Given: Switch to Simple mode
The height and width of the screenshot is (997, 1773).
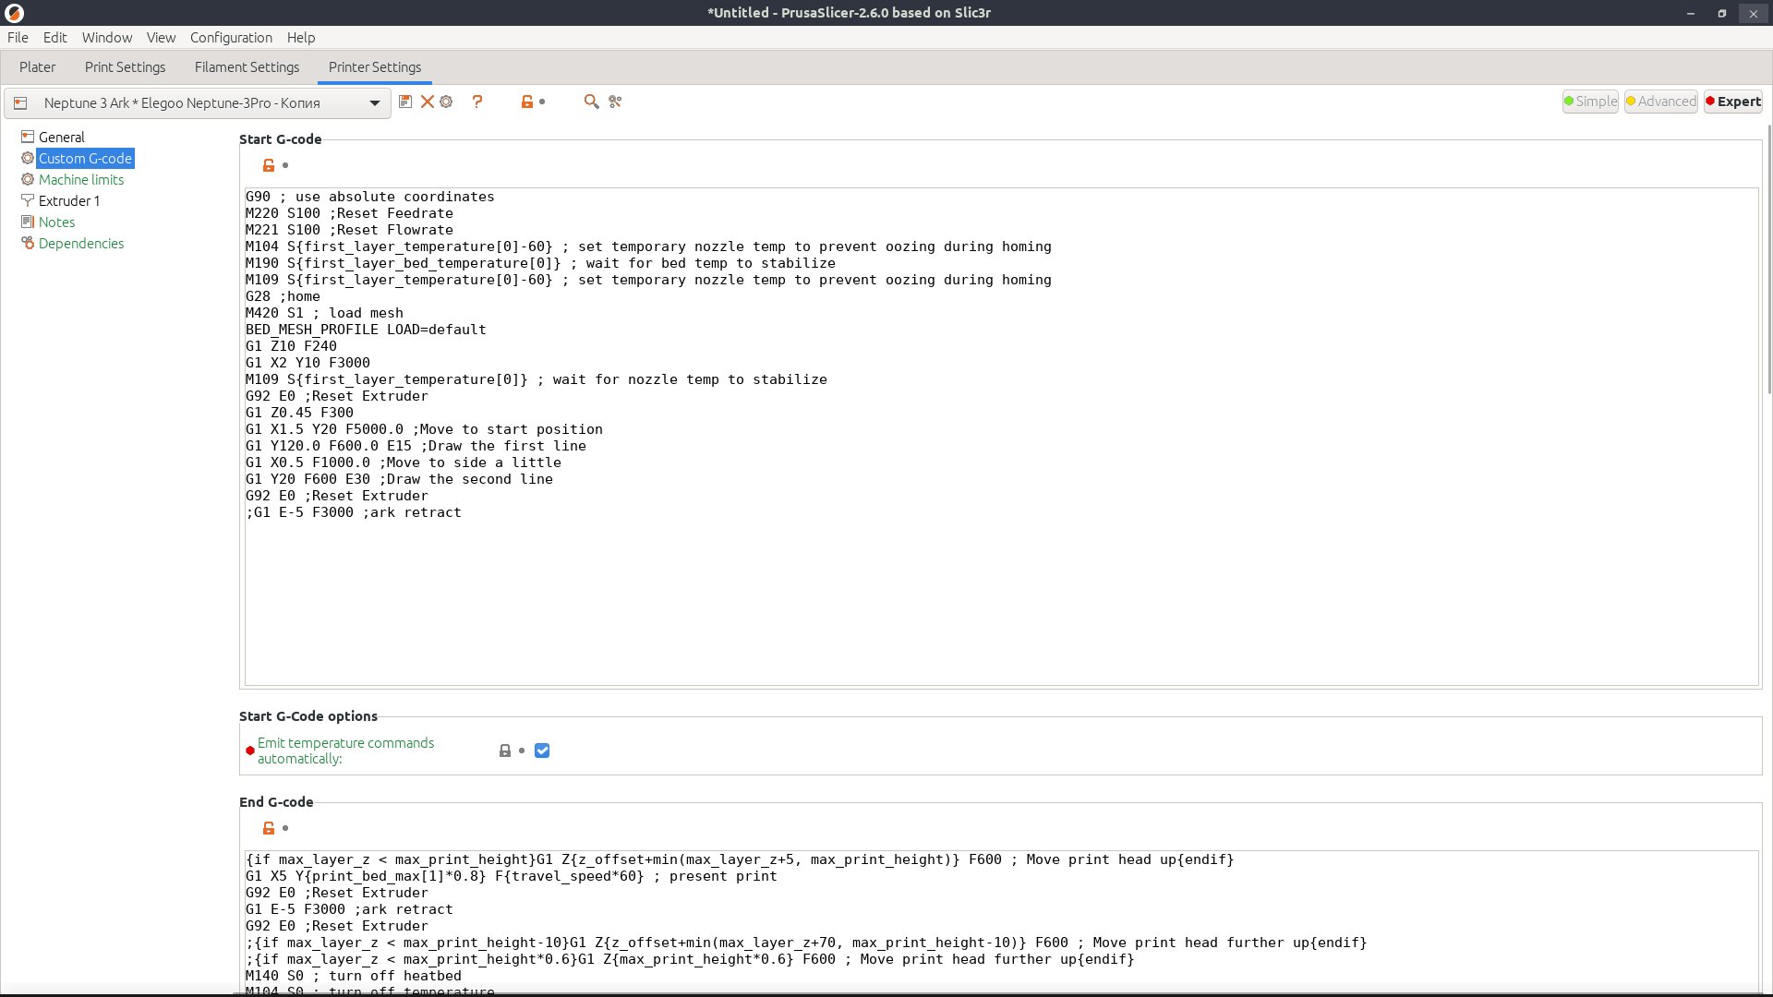Looking at the screenshot, I should coord(1590,102).
